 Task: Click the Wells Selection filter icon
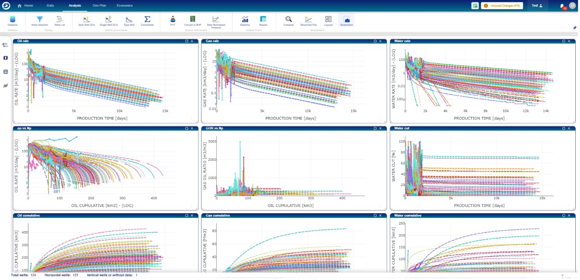[x=40, y=20]
